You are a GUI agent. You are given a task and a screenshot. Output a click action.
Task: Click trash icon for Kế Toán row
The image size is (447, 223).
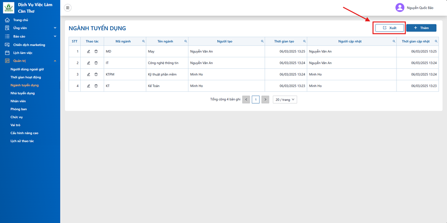pos(96,86)
